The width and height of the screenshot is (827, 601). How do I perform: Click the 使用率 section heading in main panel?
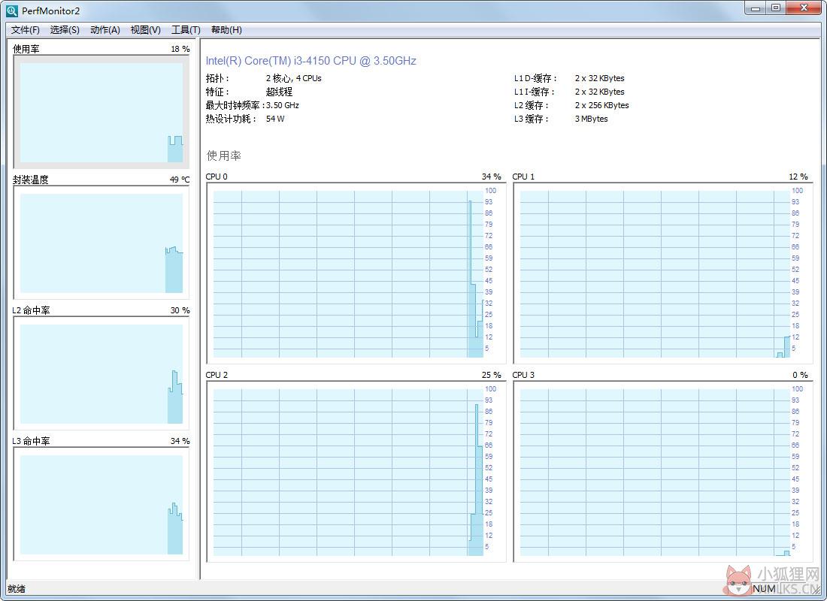pos(223,156)
